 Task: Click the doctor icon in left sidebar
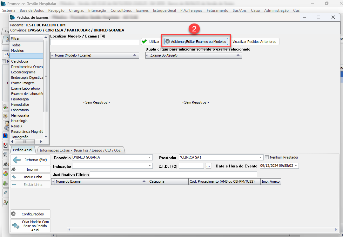point(6,125)
